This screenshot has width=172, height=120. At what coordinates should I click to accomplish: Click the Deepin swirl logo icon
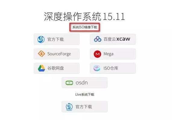(x=41, y=39)
